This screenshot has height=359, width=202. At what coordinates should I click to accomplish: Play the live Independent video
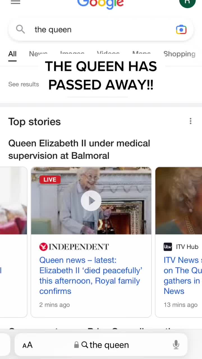91,201
